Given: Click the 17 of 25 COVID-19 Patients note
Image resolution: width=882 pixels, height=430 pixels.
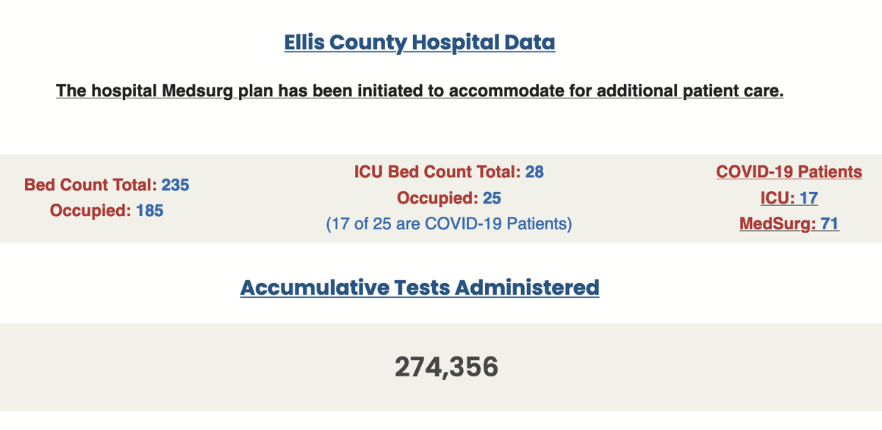Looking at the screenshot, I should (449, 223).
